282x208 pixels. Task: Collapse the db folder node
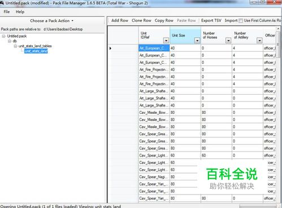coord(10,41)
